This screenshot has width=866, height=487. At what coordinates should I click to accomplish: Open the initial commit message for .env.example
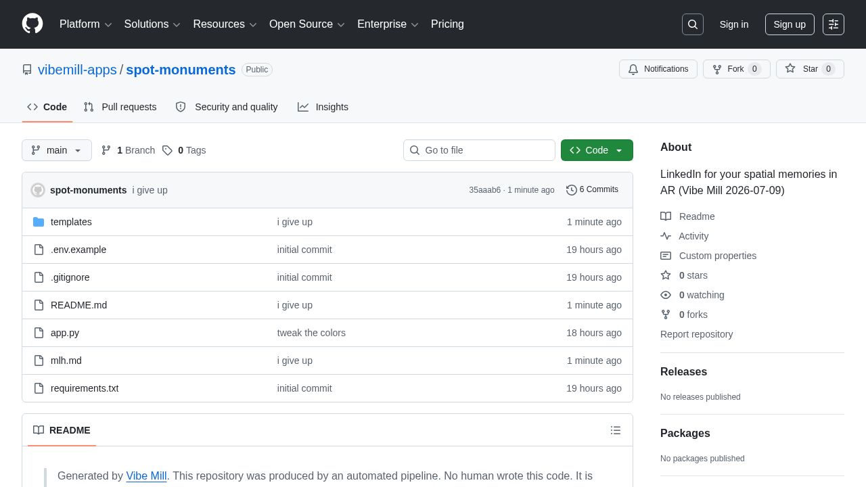pyautogui.click(x=304, y=250)
